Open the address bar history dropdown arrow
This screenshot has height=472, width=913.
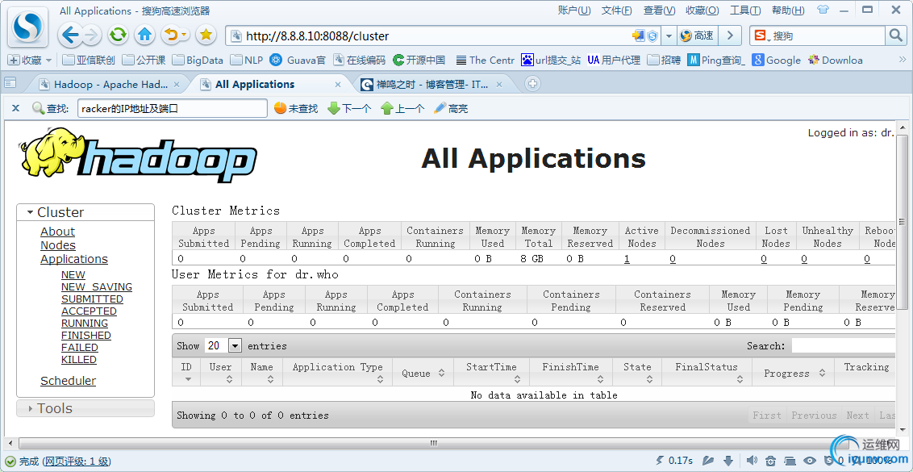tap(669, 36)
